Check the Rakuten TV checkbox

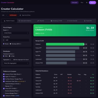click(4, 86)
